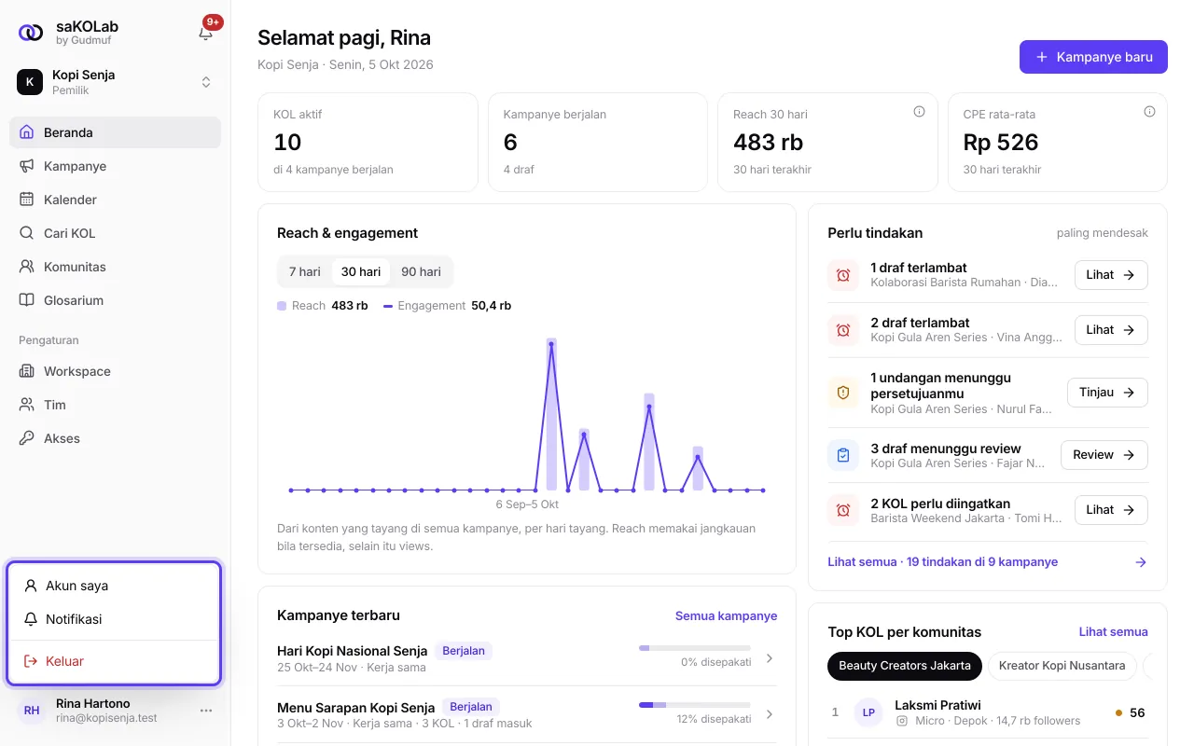This screenshot has width=1194, height=746.
Task: Open the three-dots menu beside Rina Hartono
Action: click(206, 711)
